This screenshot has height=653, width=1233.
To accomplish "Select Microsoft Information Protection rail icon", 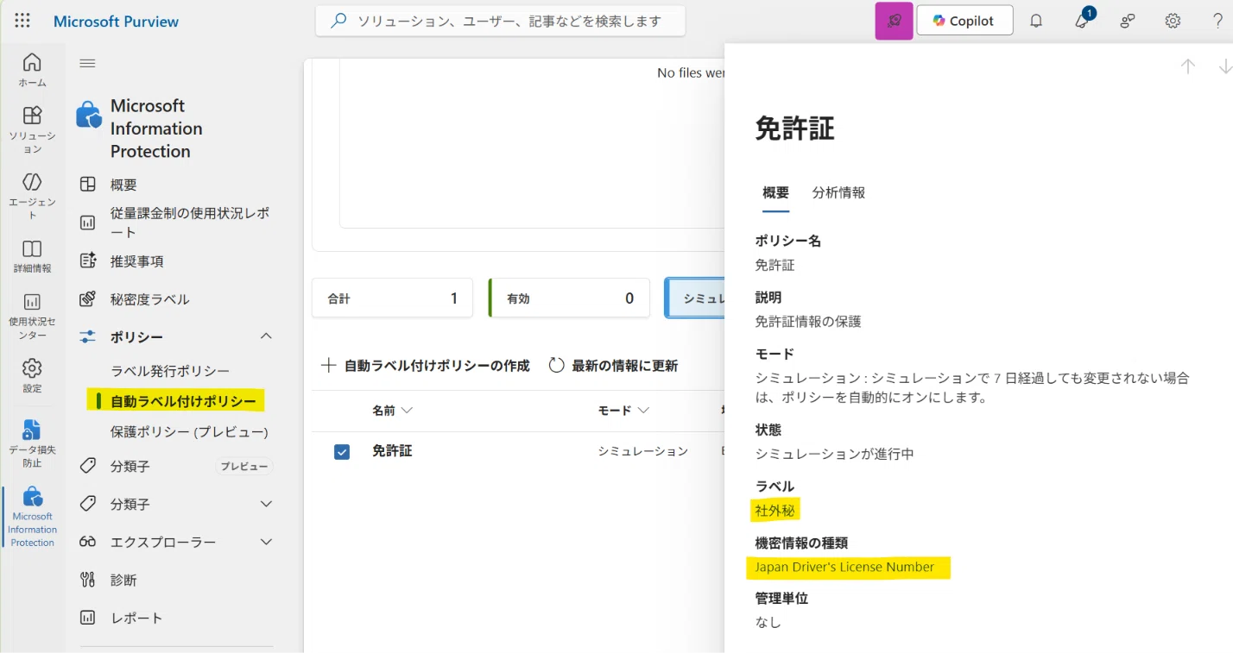I will coord(32,517).
